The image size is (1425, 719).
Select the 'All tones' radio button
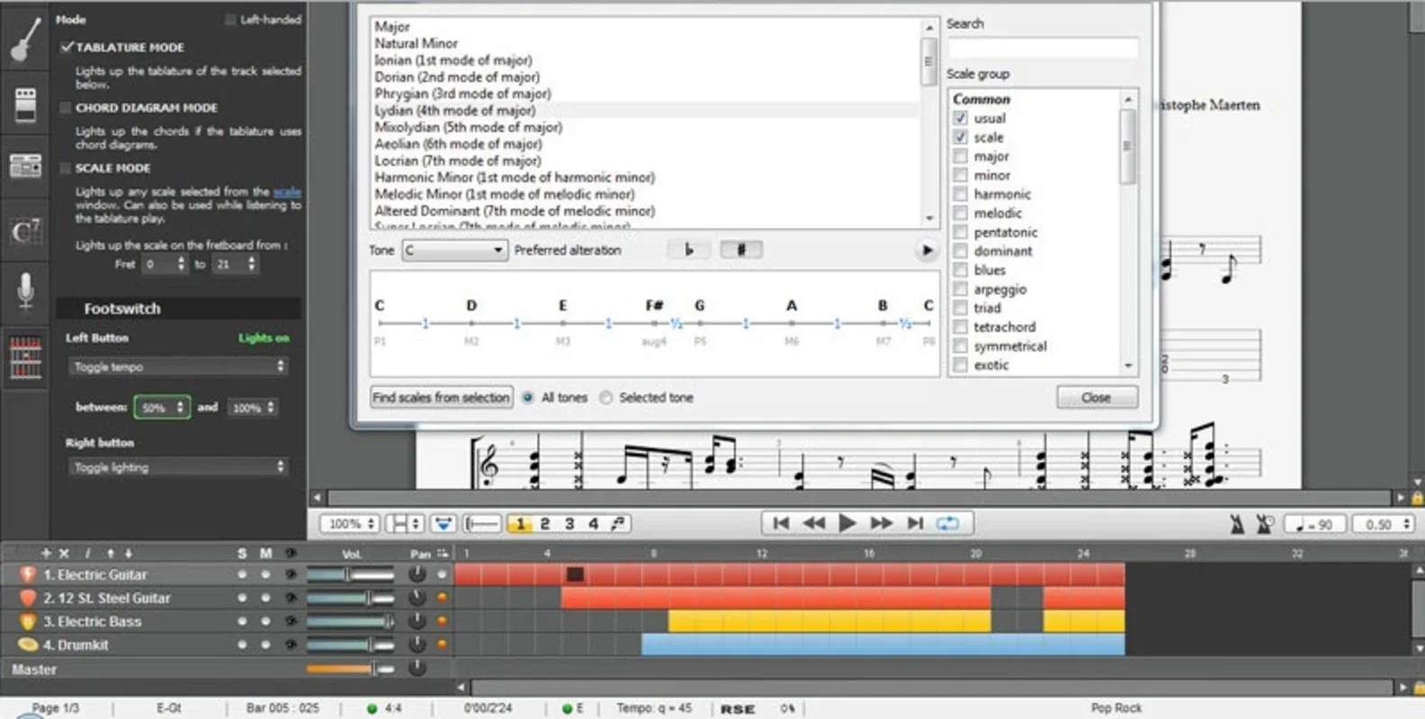pyautogui.click(x=527, y=397)
